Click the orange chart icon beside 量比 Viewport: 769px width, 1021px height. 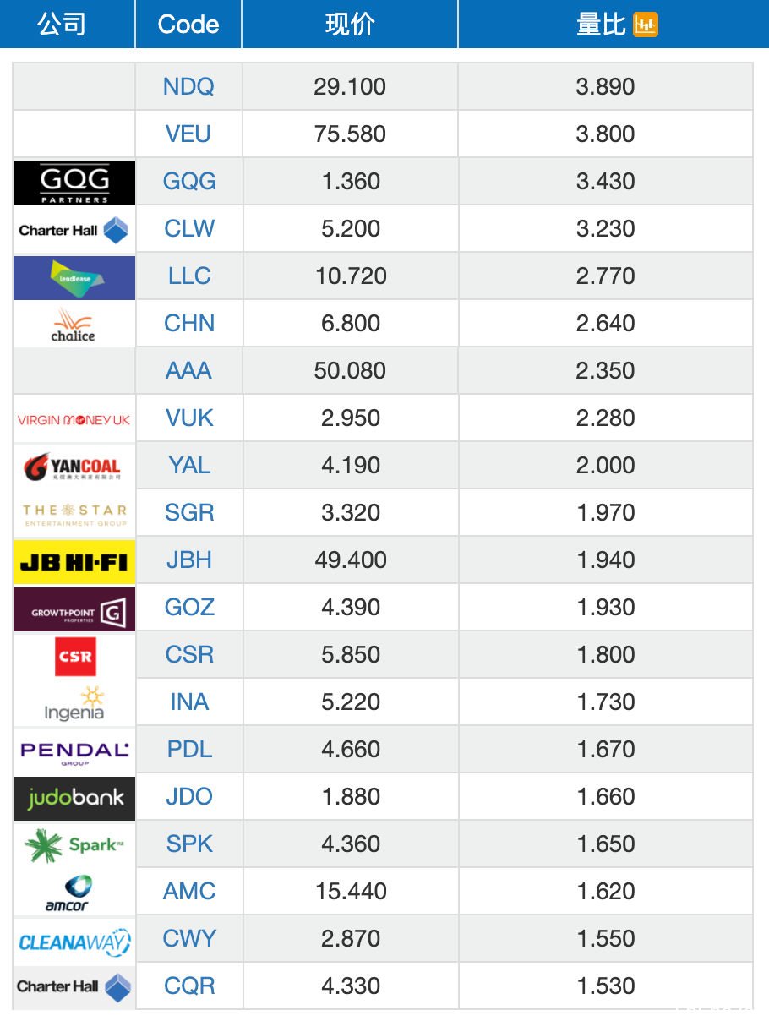[x=646, y=25]
